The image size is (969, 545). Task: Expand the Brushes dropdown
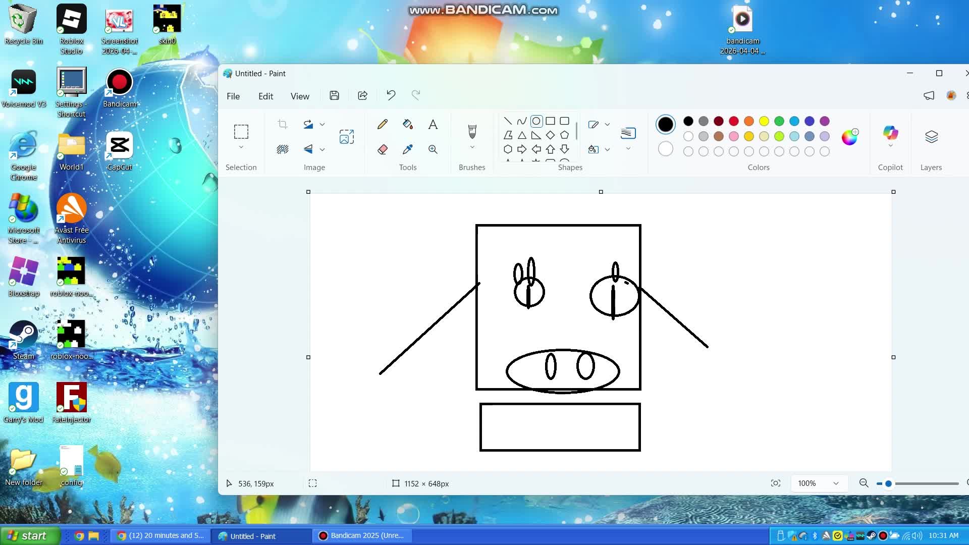point(472,147)
